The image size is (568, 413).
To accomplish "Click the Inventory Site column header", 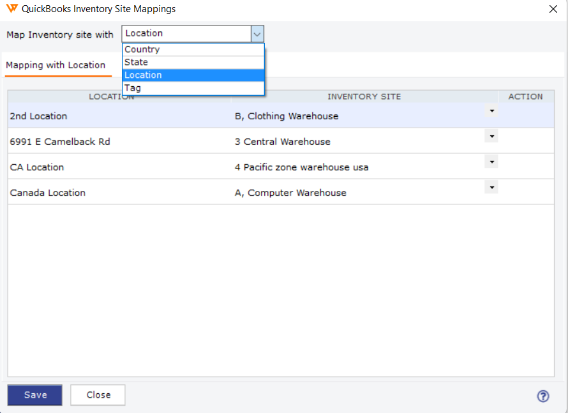I will (x=364, y=97).
